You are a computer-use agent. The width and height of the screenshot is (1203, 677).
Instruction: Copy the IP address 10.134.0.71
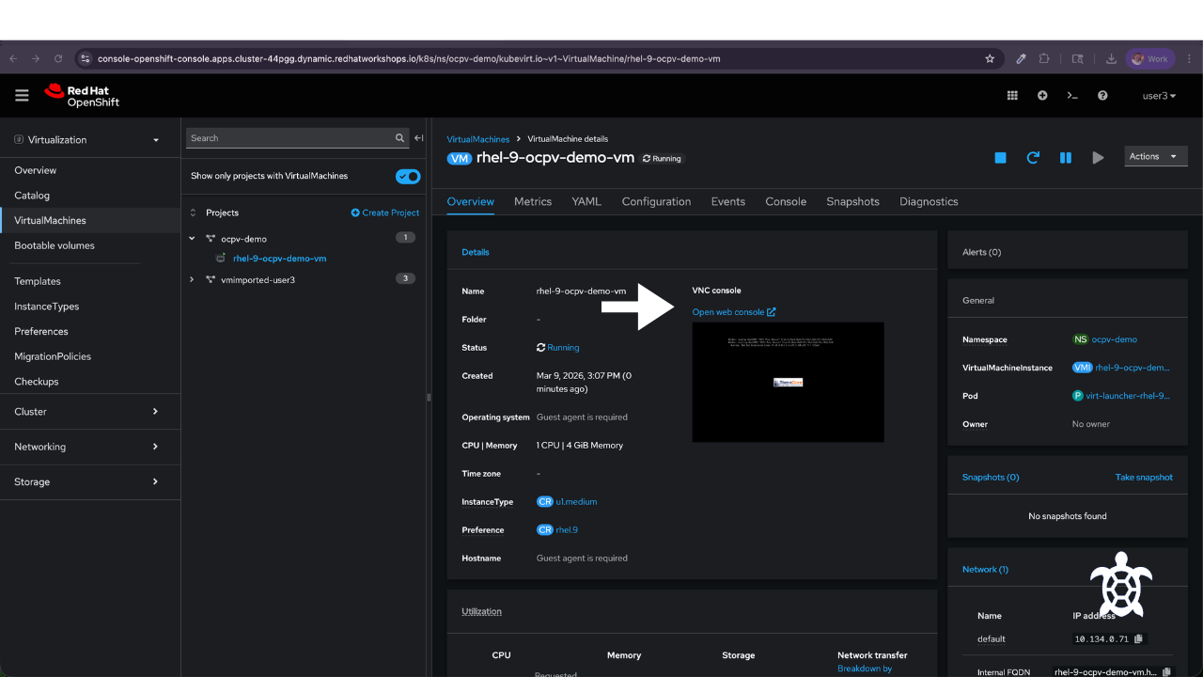[1138, 638]
